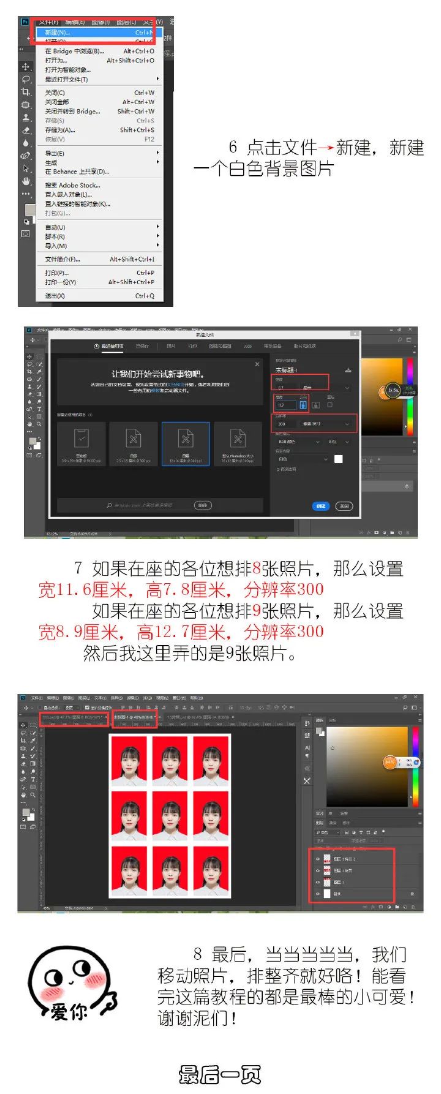
Task: Select the Zoom tool in the nine-photo screenshot's toolbar
Action: click(32, 795)
